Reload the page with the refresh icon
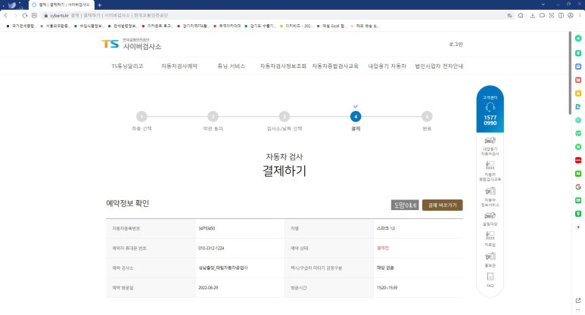 pos(25,15)
